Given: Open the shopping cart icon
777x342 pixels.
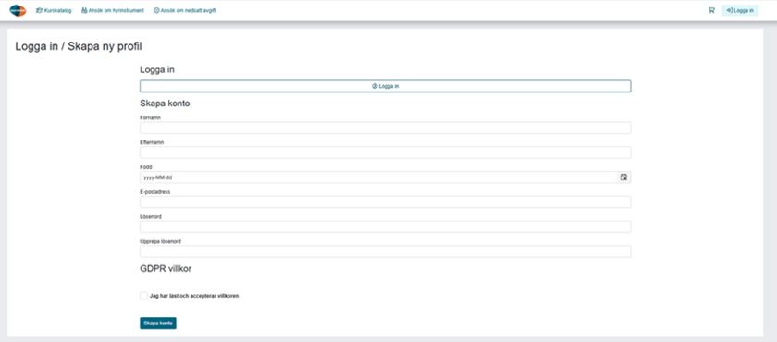Looking at the screenshot, I should 711,10.
